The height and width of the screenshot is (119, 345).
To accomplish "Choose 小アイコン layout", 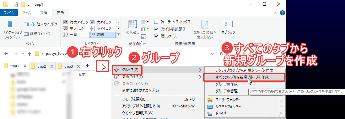I will 100,28.
